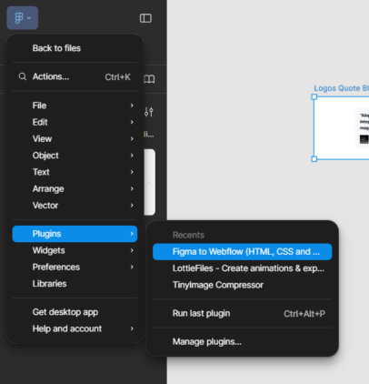
Task: Choose Get desktop app
Action: (75, 312)
